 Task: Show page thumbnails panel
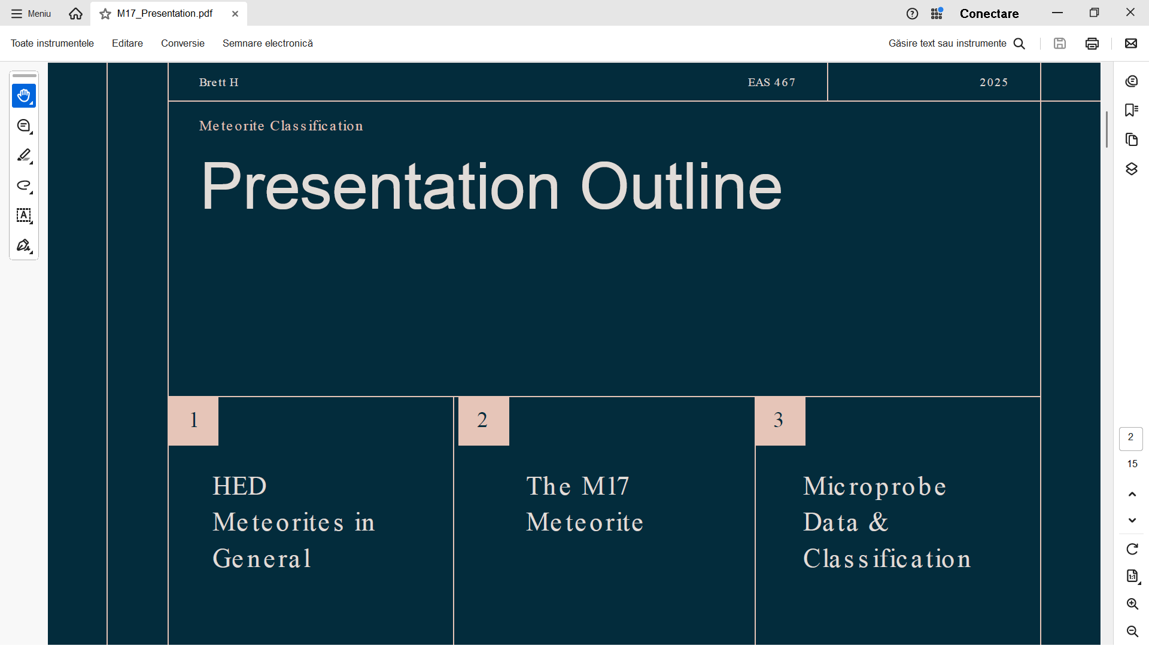(x=1131, y=139)
